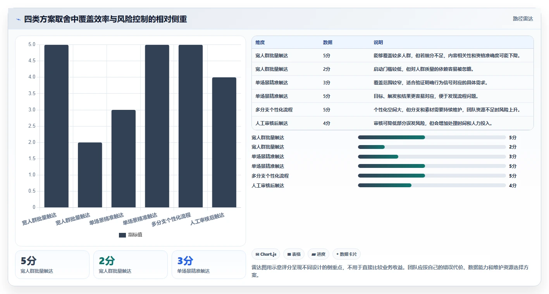The image size is (549, 294).
Task: Select the 表格 chip
Action: [x=294, y=254]
